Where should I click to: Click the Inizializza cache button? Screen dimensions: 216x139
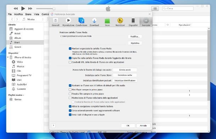125,75
